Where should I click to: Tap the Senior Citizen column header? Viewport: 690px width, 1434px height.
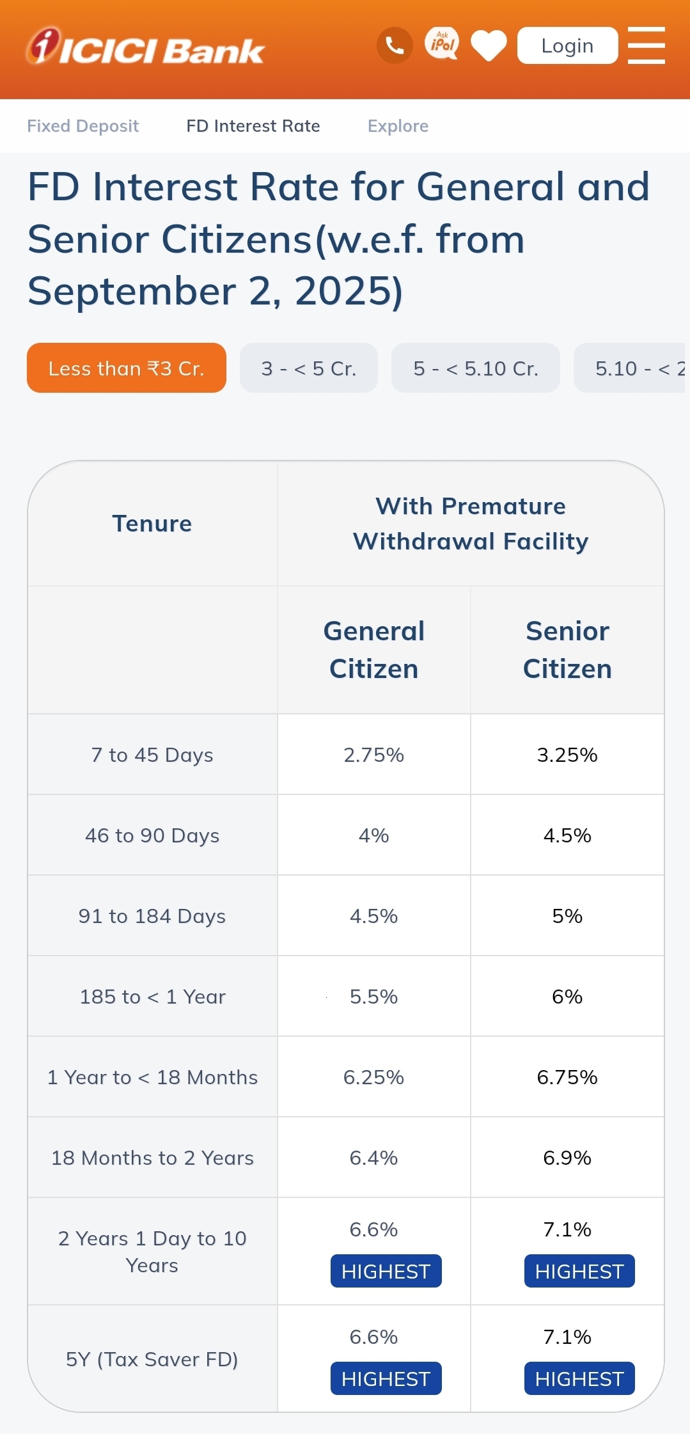567,650
